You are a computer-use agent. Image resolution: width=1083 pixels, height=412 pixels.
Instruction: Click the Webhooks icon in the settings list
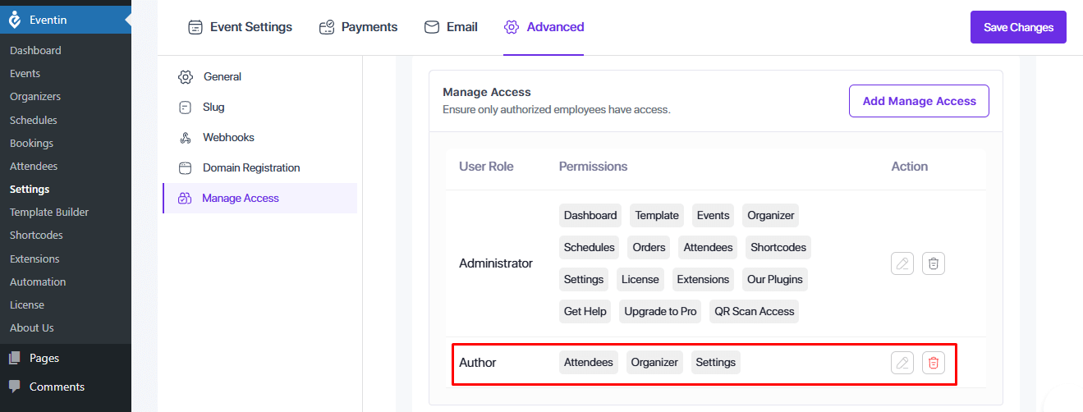pos(185,137)
